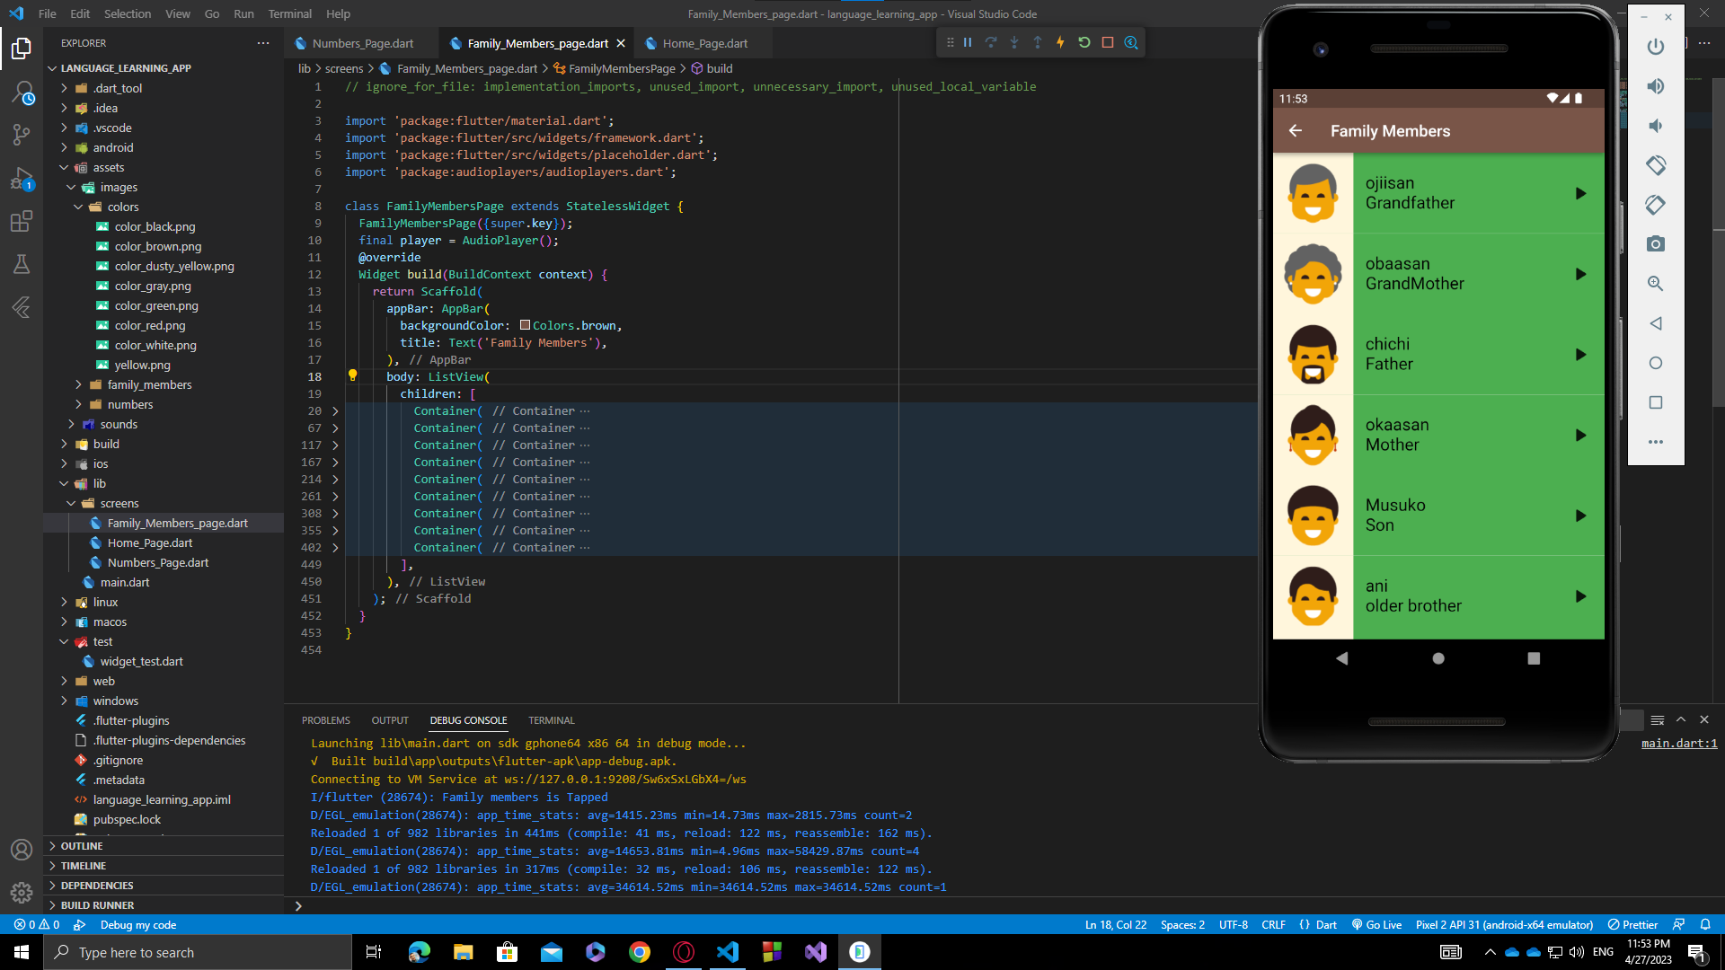
Task: Open emulator extended controls menu
Action: point(1656,442)
